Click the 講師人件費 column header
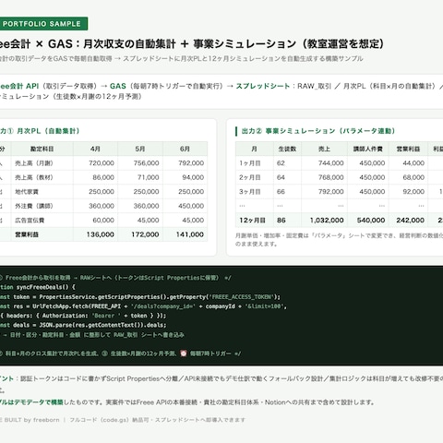443x443 pixels. pyautogui.click(x=368, y=149)
